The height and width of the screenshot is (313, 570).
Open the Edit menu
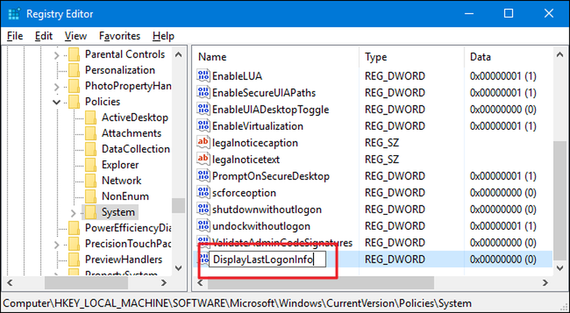coord(44,36)
